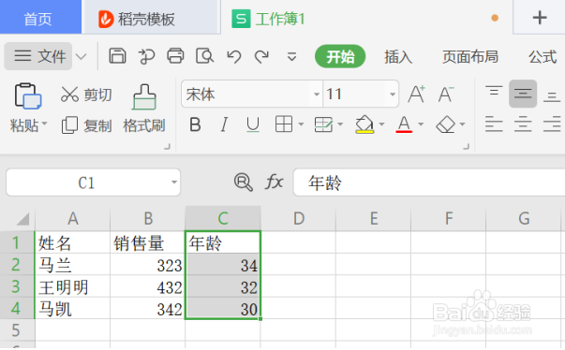The width and height of the screenshot is (565, 350).
Task: Decrease the font size
Action: pyautogui.click(x=446, y=95)
